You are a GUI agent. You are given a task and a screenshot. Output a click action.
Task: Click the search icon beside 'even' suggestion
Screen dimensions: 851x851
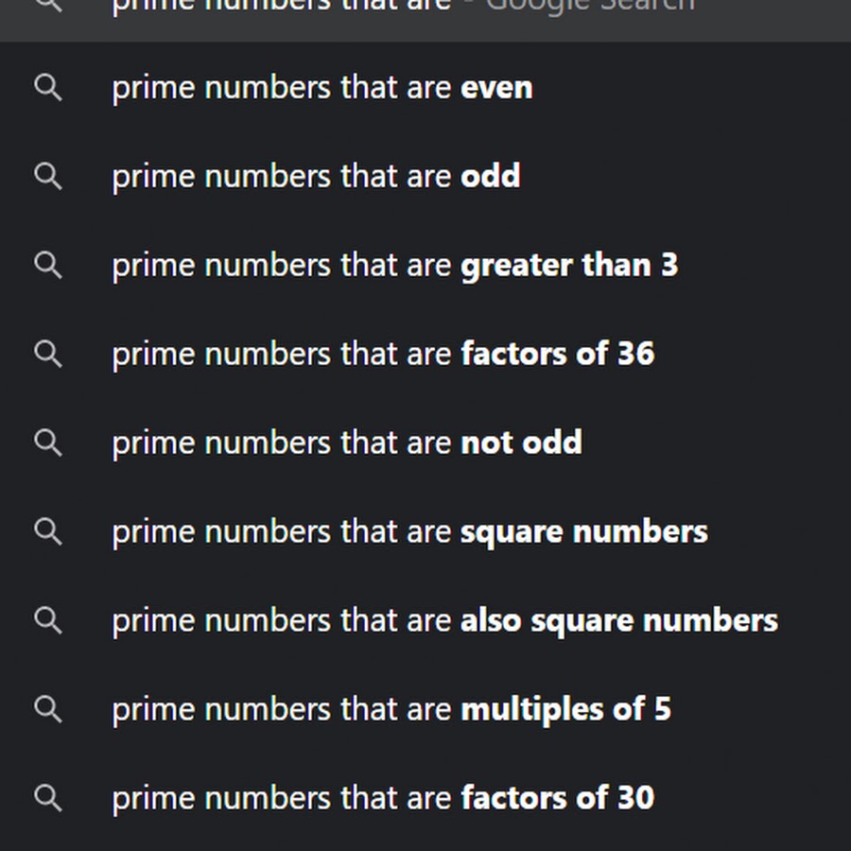[x=48, y=88]
